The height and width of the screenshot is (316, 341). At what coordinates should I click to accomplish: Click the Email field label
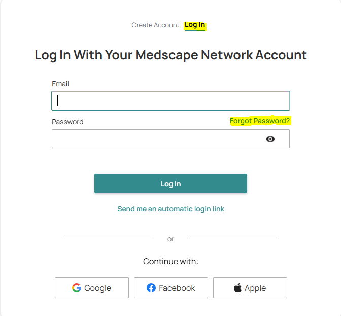pyautogui.click(x=60, y=84)
